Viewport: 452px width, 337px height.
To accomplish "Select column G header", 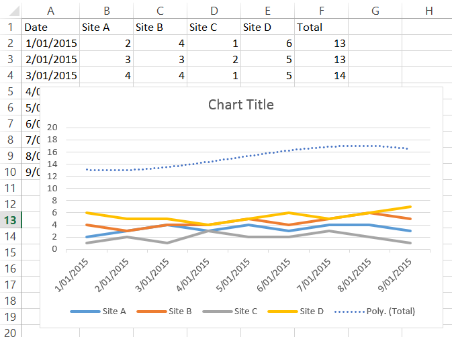I will [375, 11].
